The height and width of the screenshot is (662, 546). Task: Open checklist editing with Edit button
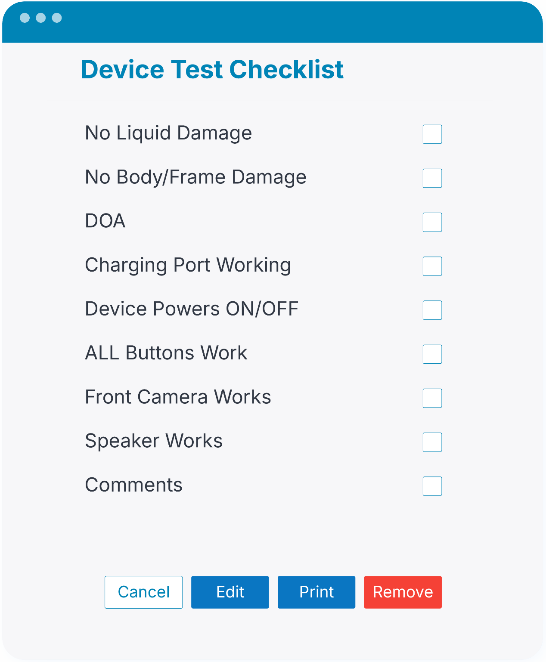tap(230, 592)
